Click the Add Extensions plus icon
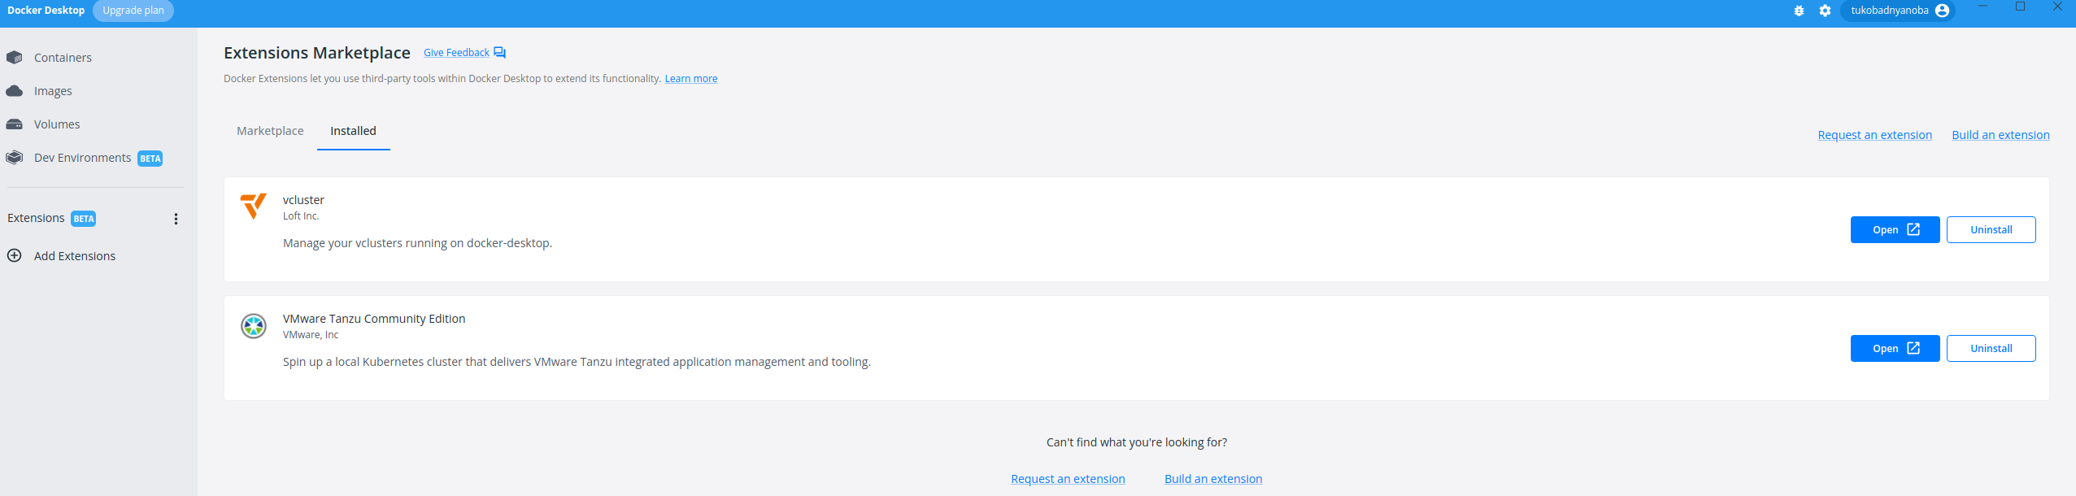Image resolution: width=2076 pixels, height=496 pixels. coord(15,255)
